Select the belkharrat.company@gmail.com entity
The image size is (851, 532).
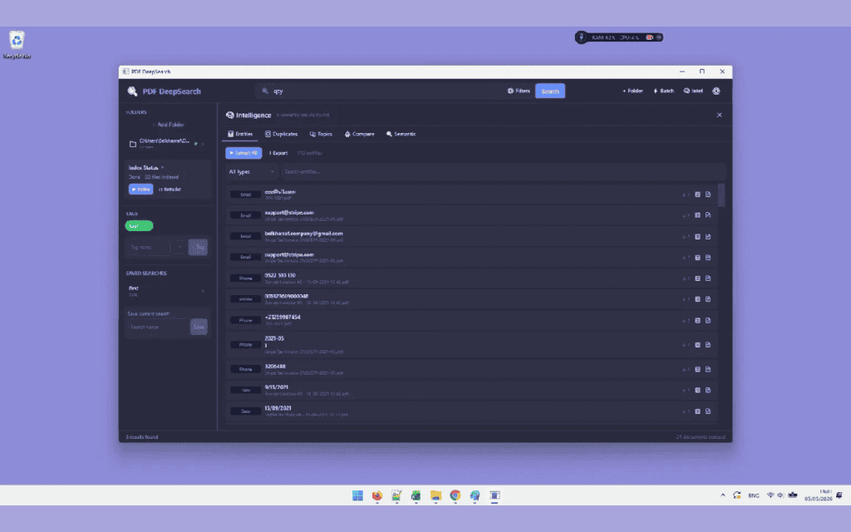pyautogui.click(x=472, y=237)
